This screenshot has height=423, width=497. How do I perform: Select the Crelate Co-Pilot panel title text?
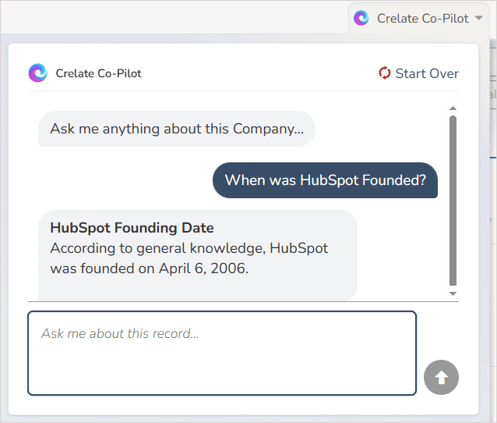pos(99,73)
